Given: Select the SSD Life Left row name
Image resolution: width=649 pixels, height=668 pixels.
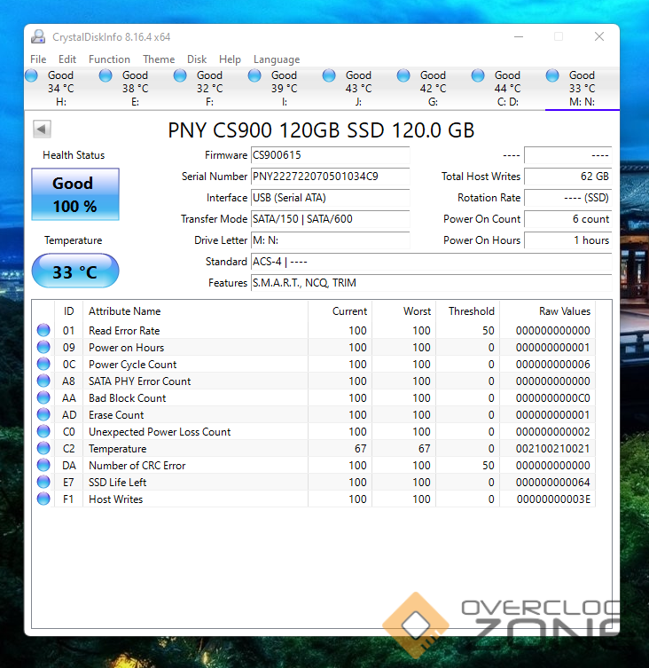Looking at the screenshot, I should pyautogui.click(x=118, y=483).
